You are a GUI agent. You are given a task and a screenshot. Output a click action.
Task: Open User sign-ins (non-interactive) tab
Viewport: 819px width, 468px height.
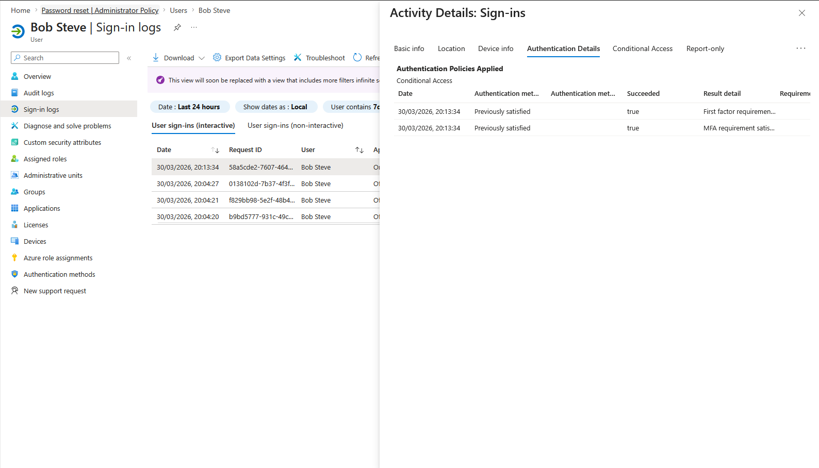pos(295,126)
